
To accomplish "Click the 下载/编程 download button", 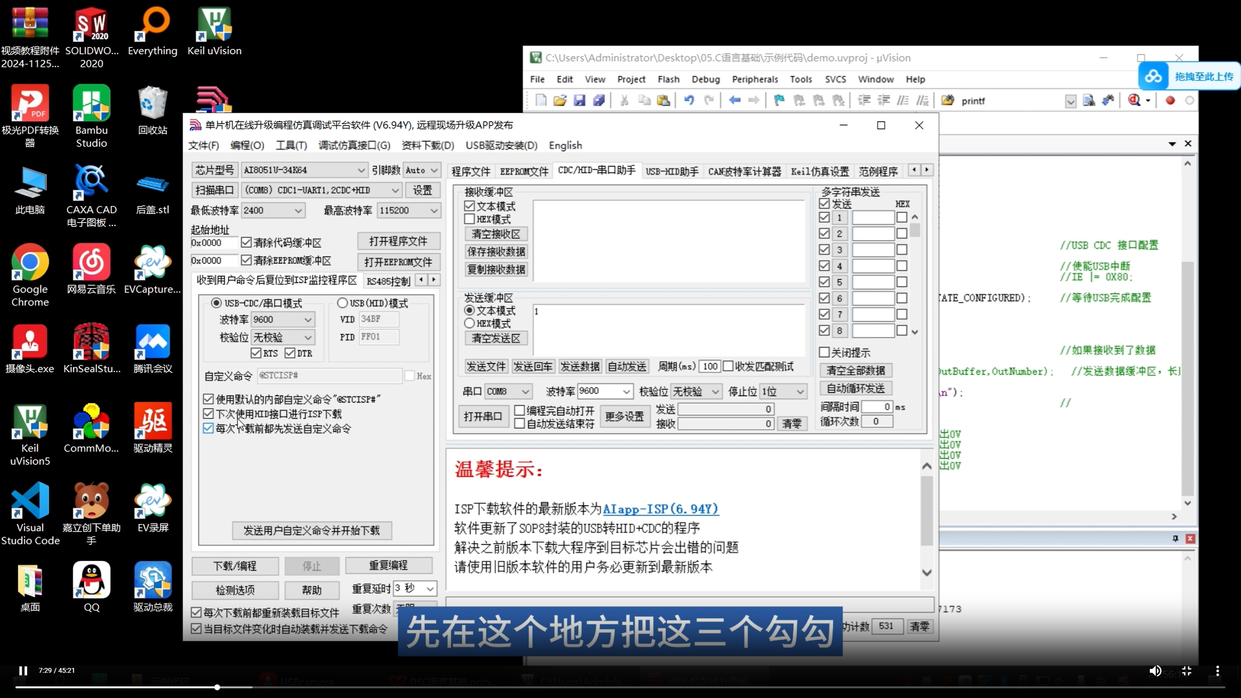I will [235, 565].
